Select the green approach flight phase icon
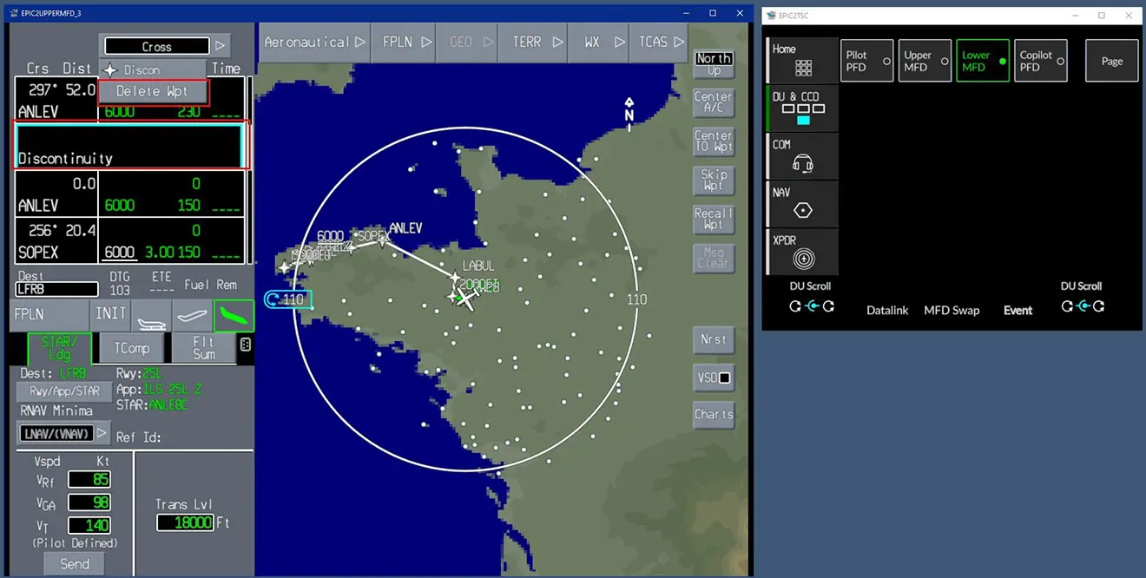1146x578 pixels. click(234, 316)
